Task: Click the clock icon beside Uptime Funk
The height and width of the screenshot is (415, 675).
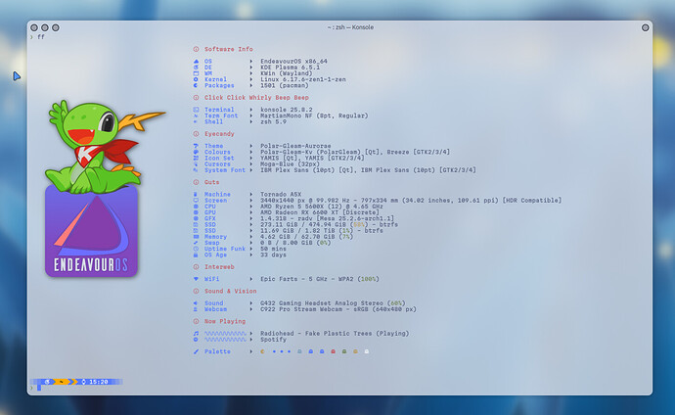Action: pos(196,249)
